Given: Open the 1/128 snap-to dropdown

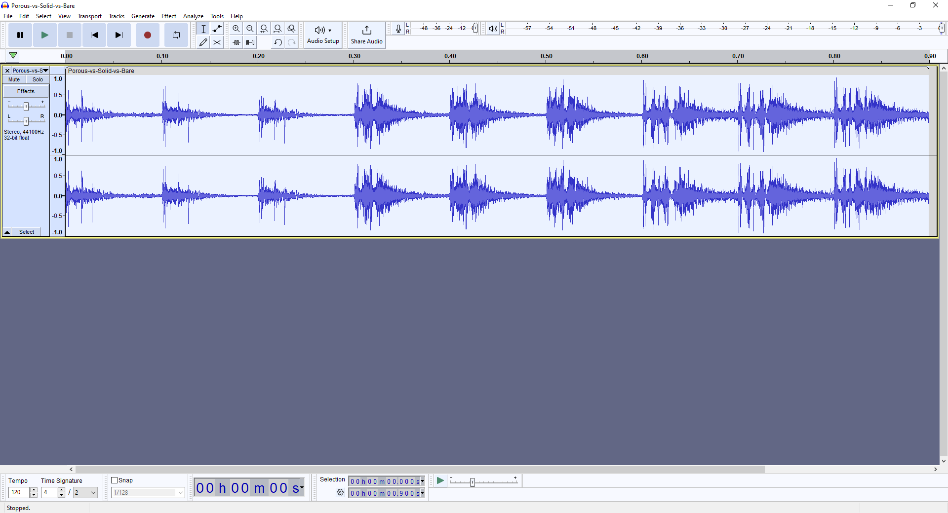Looking at the screenshot, I should [x=148, y=492].
